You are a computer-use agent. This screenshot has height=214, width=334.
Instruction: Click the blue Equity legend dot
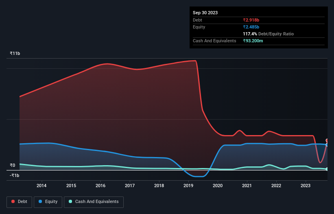tap(40, 201)
